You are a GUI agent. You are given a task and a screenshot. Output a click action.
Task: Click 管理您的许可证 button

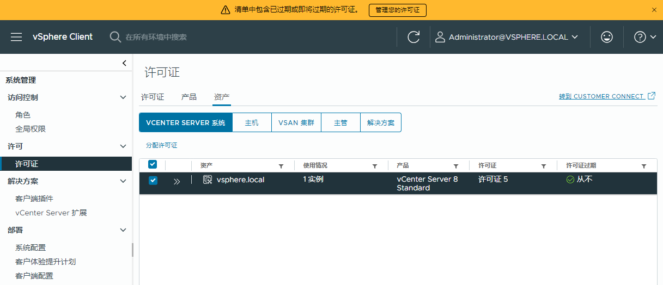coord(398,10)
